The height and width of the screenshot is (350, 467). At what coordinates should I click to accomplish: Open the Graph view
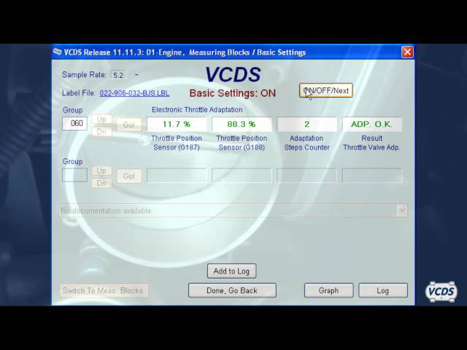click(328, 290)
